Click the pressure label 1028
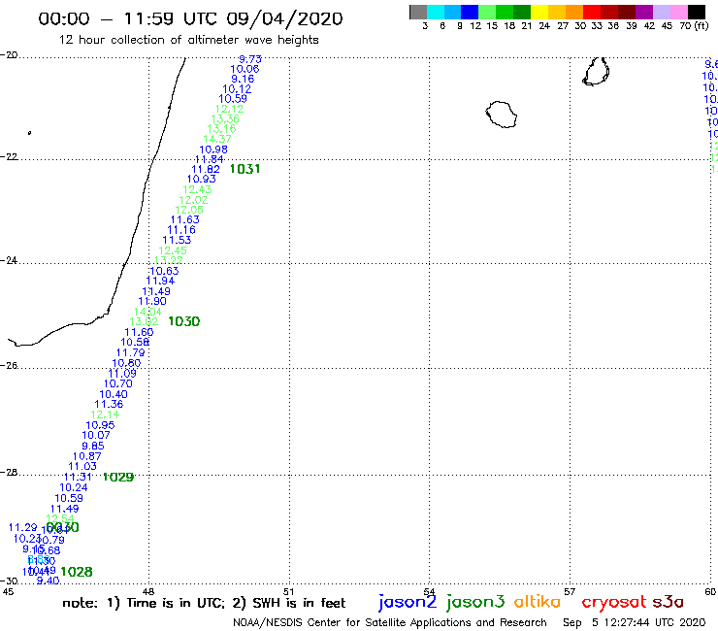 pos(77,572)
